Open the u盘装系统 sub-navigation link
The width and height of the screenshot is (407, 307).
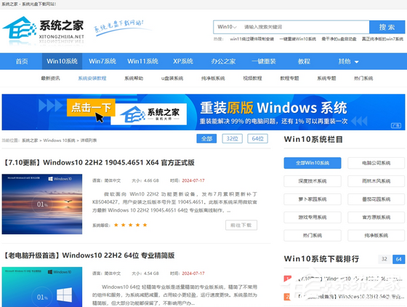point(172,78)
